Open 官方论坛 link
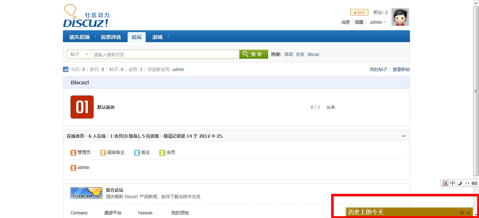The width and height of the screenshot is (479, 218). pos(115,190)
